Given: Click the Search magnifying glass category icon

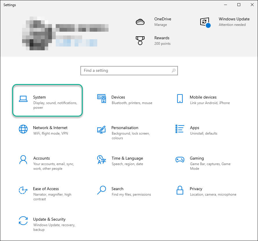Looking at the screenshot, I should point(101,190).
